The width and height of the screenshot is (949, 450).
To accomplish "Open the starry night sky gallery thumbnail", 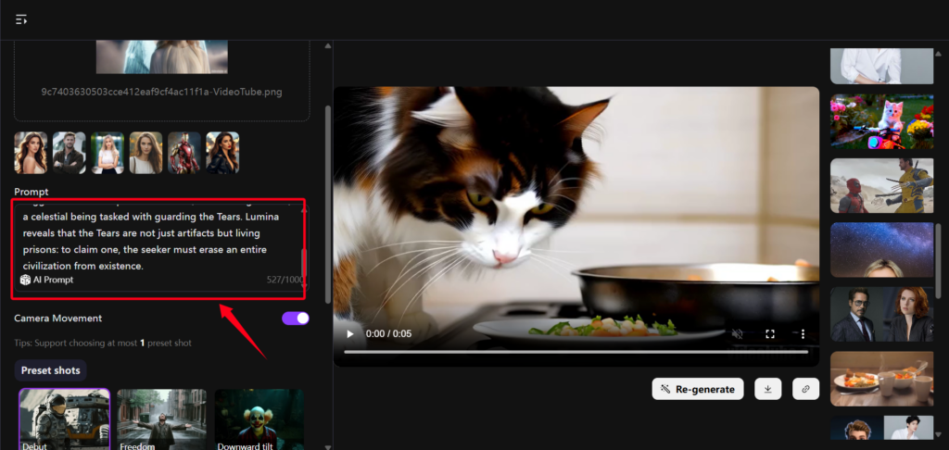I will click(x=882, y=250).
